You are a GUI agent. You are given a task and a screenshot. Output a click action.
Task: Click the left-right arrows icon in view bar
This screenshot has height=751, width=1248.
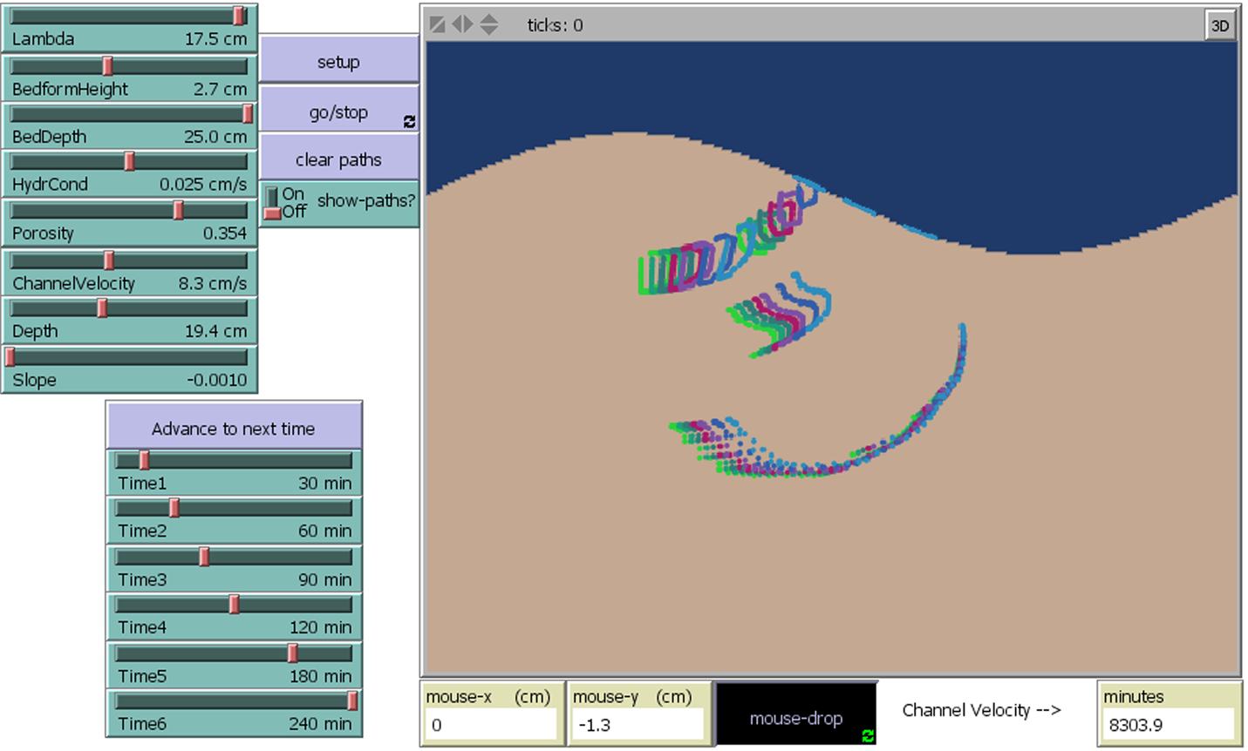pyautogui.click(x=463, y=24)
